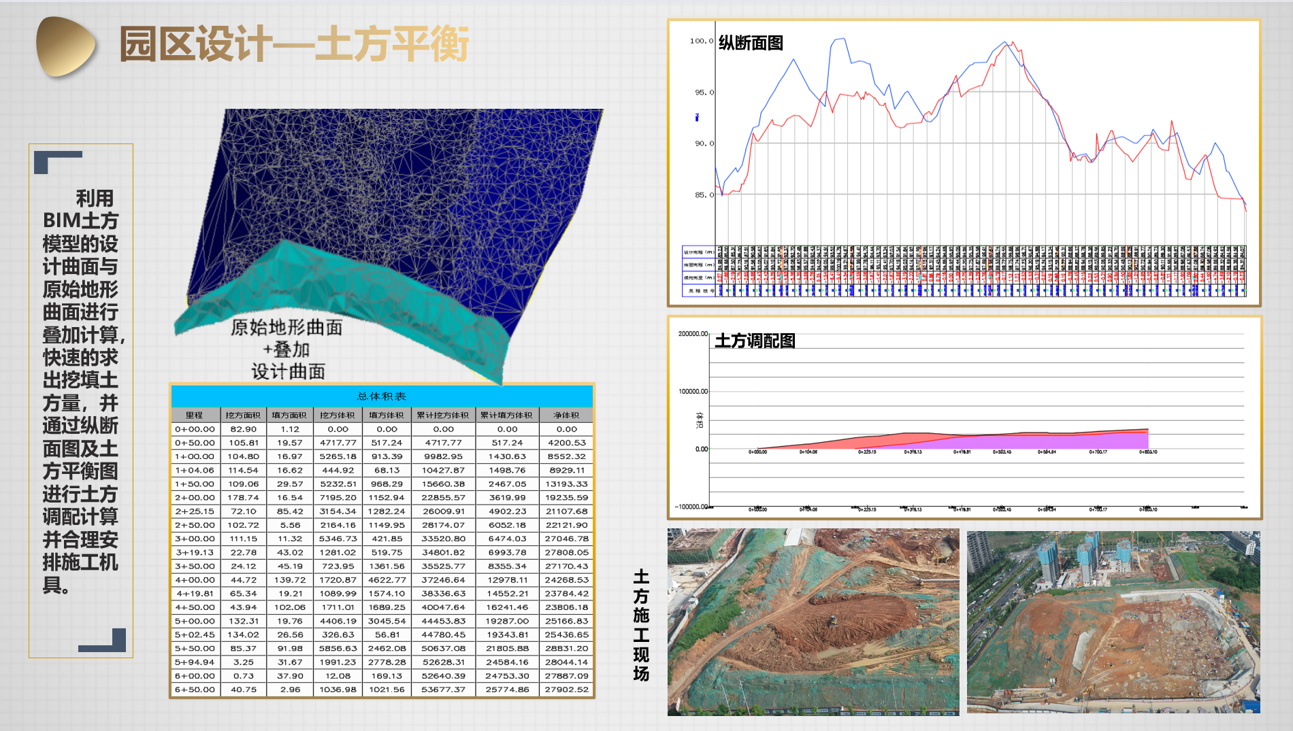Click the BIM土方 description text block
The height and width of the screenshot is (731, 1293).
click(81, 391)
